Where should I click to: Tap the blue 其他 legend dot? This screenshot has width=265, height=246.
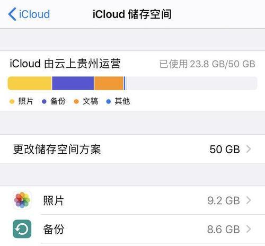click(109, 101)
